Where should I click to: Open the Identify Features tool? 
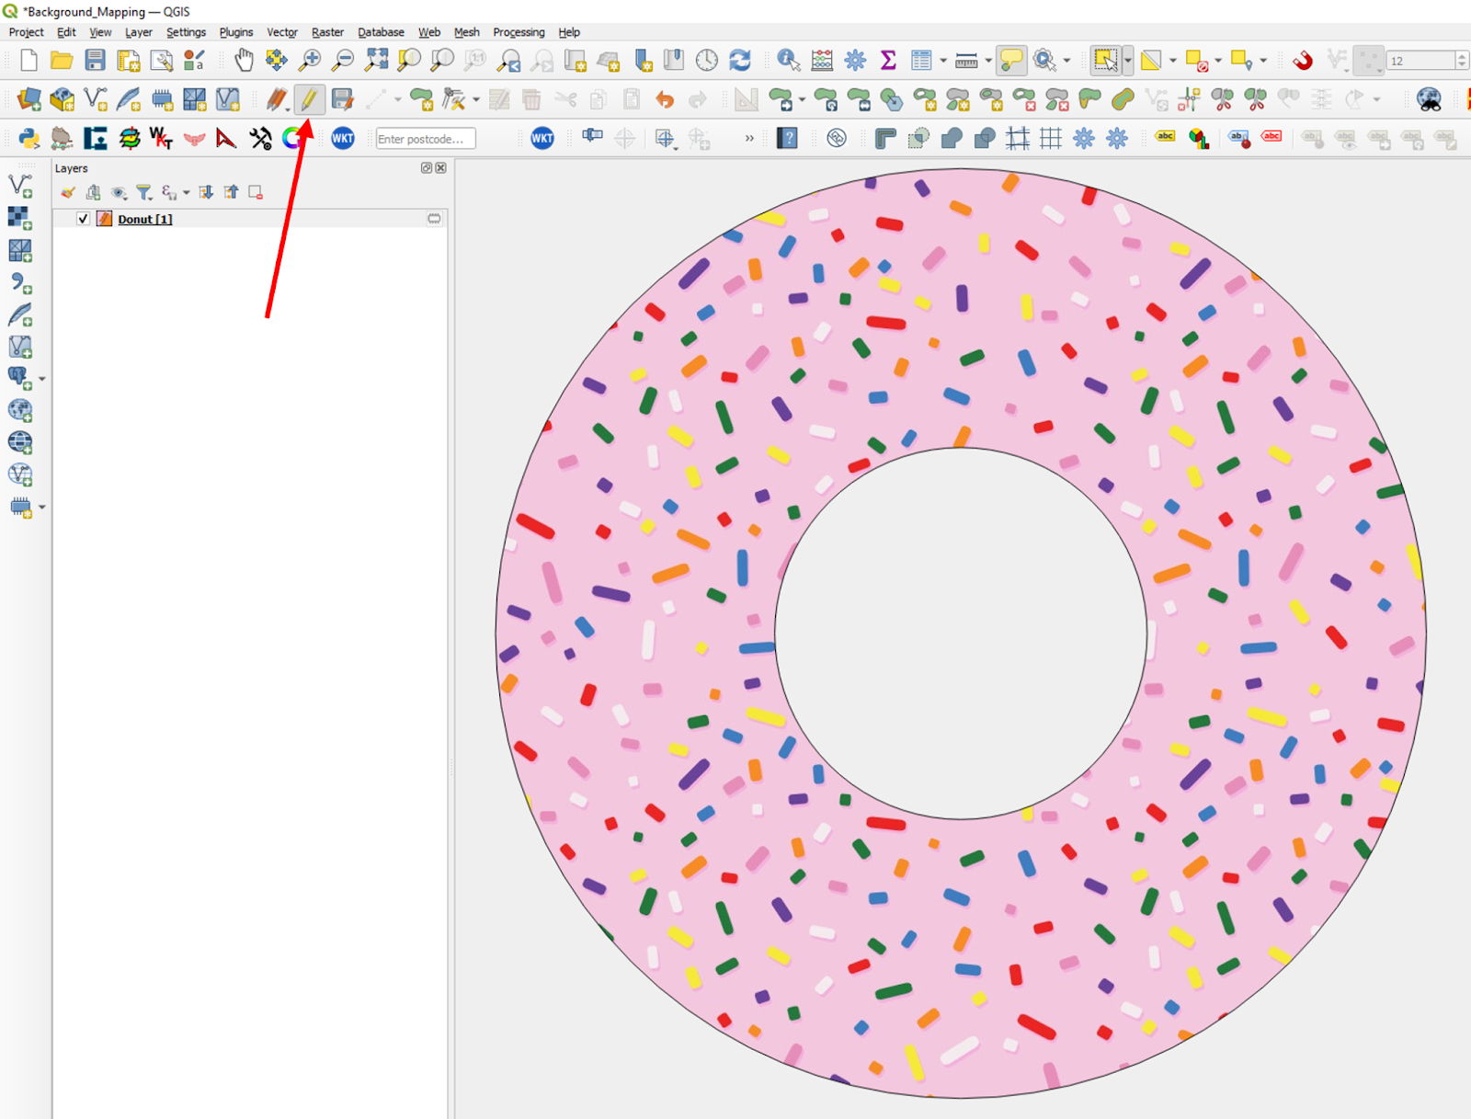tap(787, 60)
